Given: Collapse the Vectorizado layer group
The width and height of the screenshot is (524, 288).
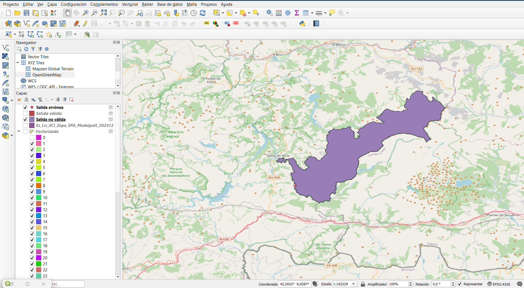Looking at the screenshot, I should click(x=19, y=132).
